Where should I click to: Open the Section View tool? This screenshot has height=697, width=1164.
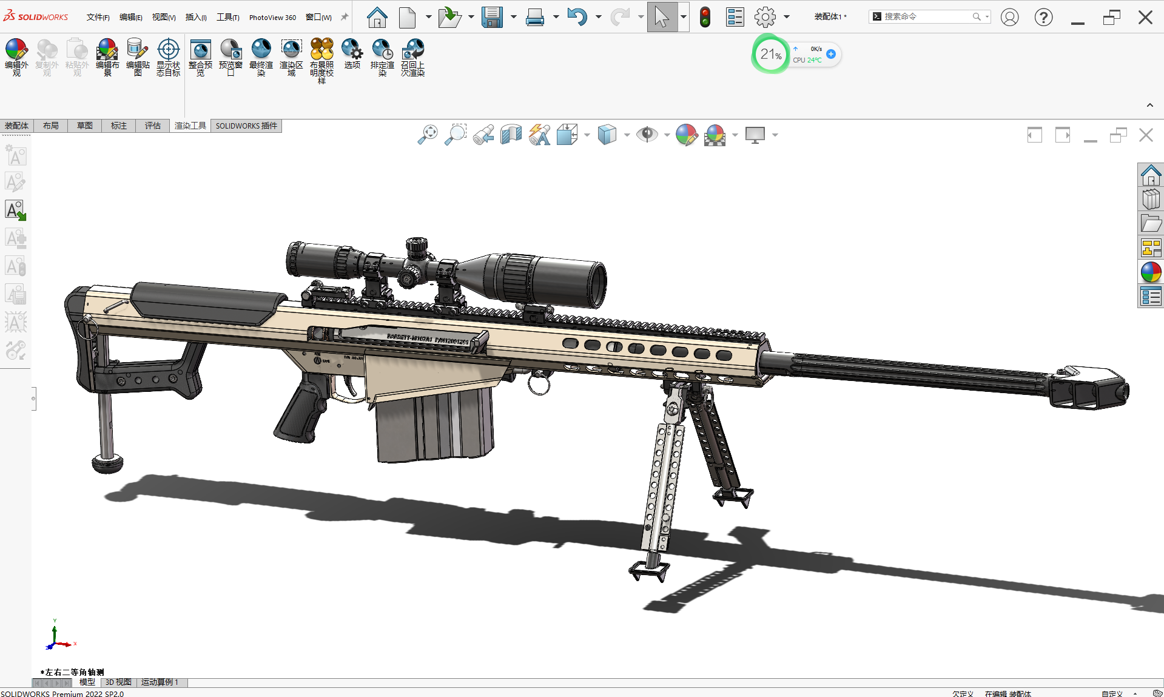point(511,135)
